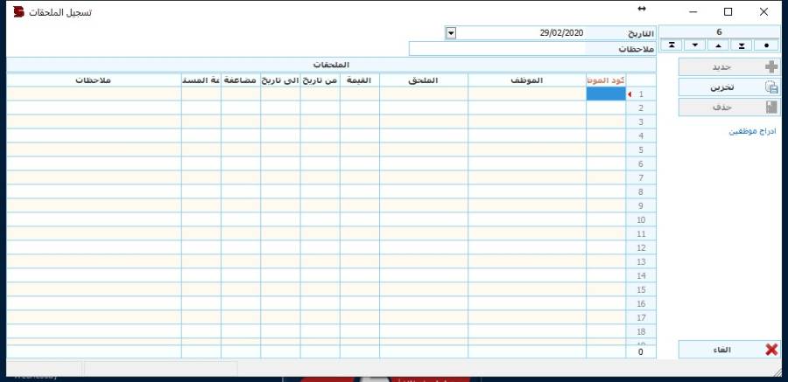The height and width of the screenshot is (382, 788).
Task: Click the الى تاريخ column header
Action: click(280, 80)
